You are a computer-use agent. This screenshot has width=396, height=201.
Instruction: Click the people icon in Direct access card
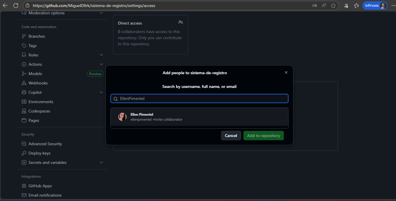point(181,22)
